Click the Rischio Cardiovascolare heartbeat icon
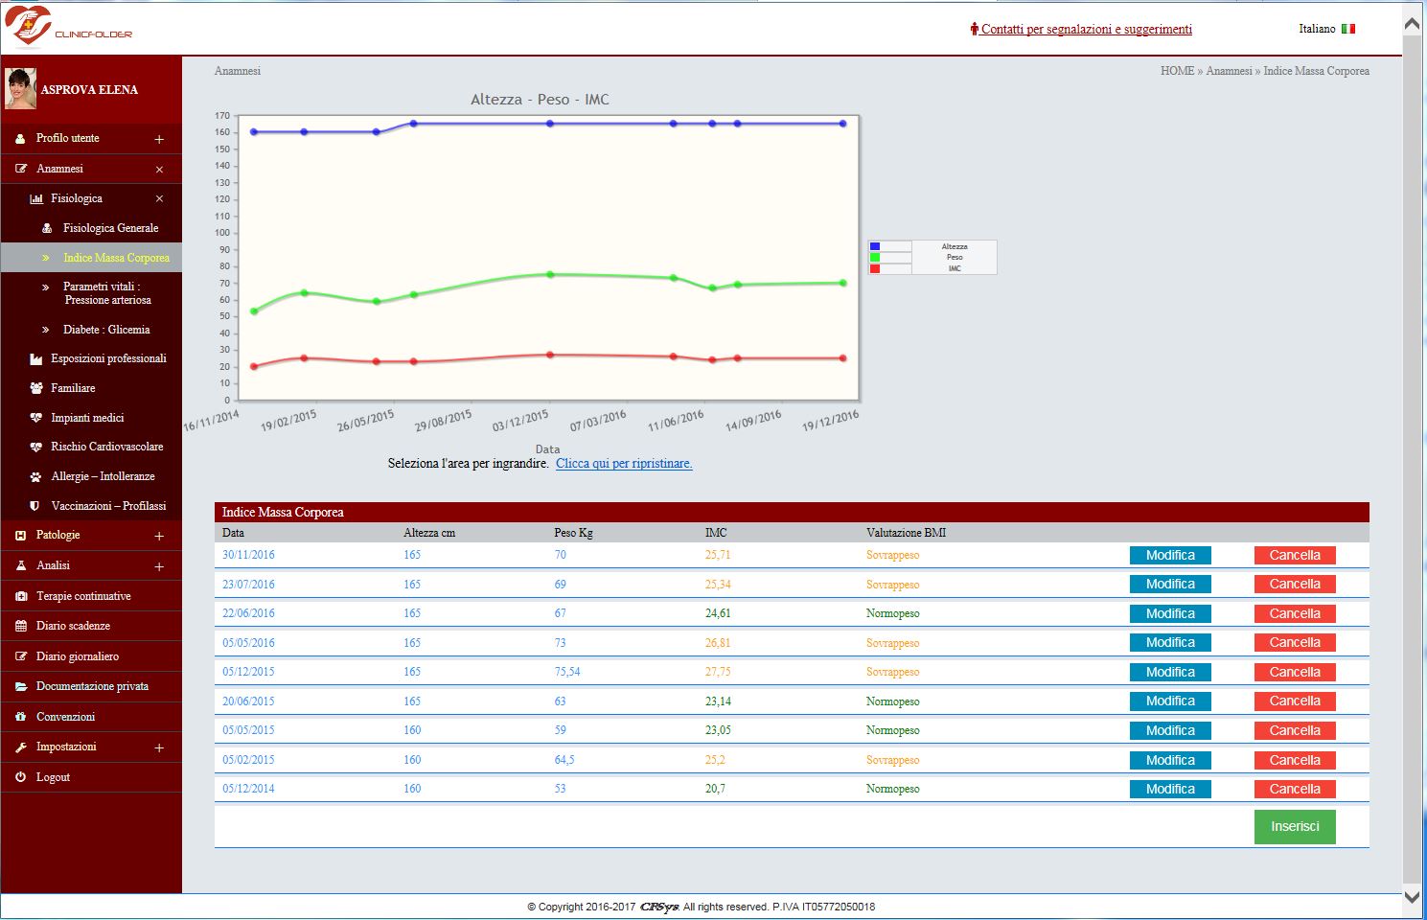Screen dimensions: 1427x920 point(35,447)
